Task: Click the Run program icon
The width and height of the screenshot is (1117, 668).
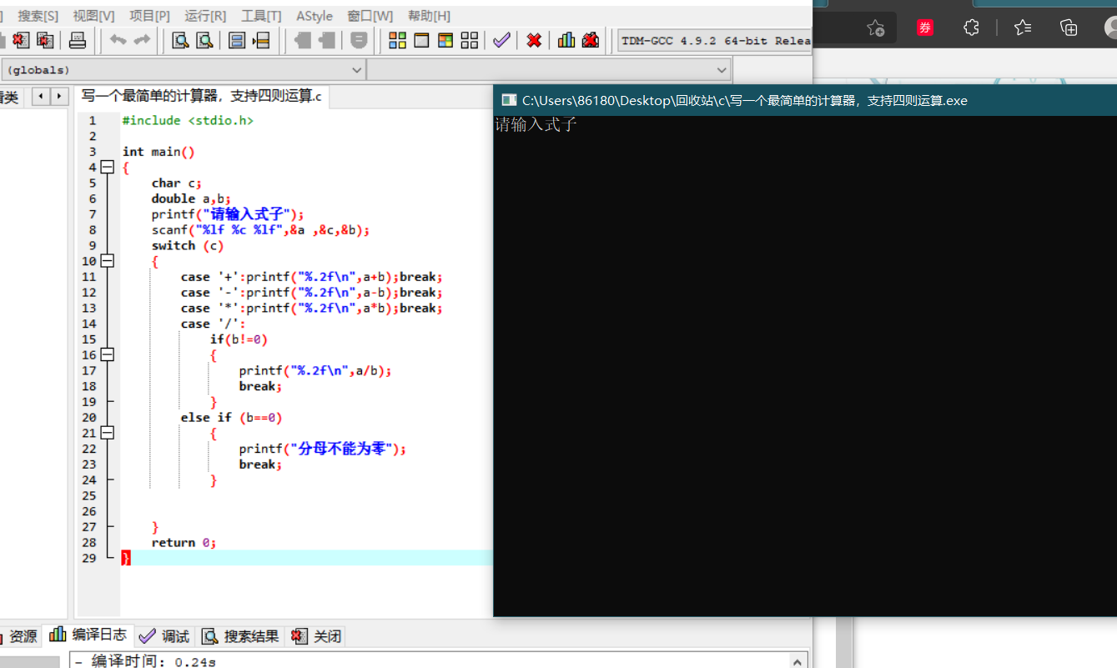Action: (422, 40)
